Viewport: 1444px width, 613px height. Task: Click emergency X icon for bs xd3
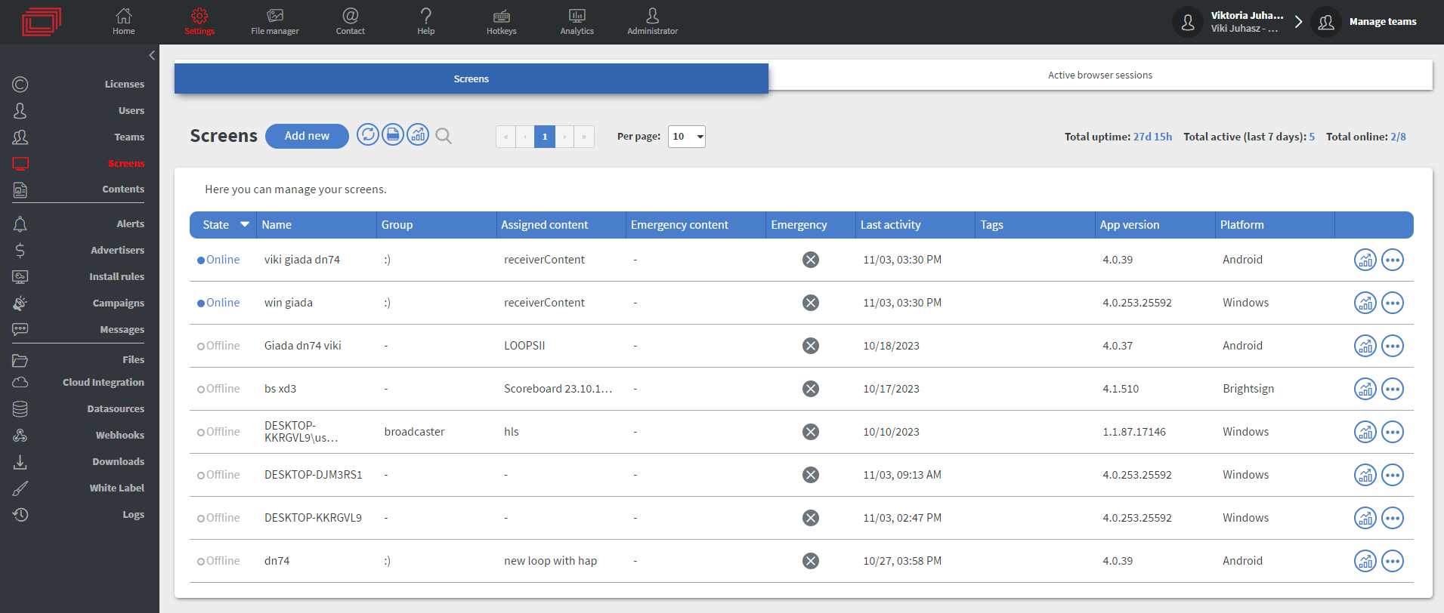click(x=811, y=389)
